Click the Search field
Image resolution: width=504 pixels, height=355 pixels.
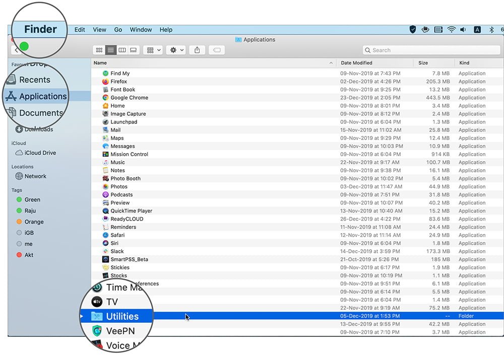(x=431, y=50)
